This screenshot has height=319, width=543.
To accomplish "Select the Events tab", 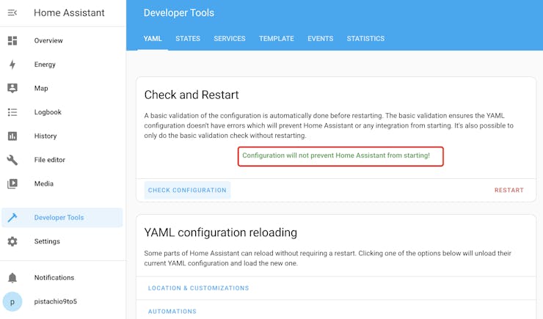I will 320,39.
